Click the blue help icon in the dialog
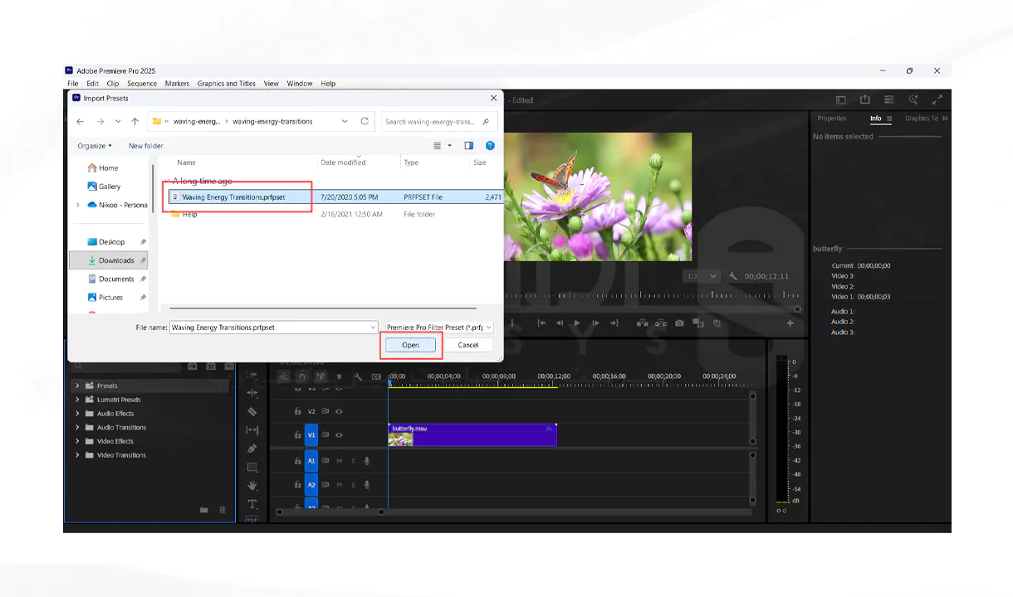Viewport: 1013px width, 597px height. coord(490,146)
